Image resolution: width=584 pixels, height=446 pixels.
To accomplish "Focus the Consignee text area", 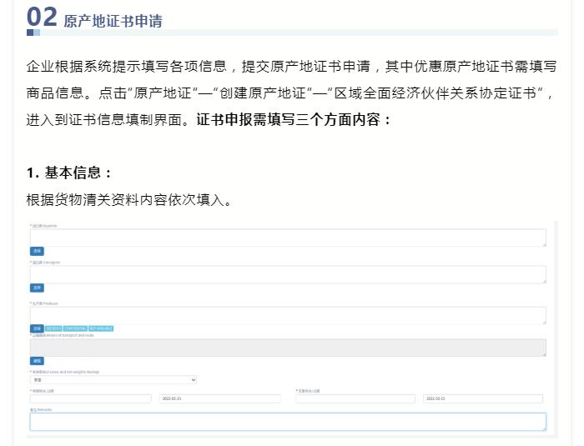I will point(287,274).
